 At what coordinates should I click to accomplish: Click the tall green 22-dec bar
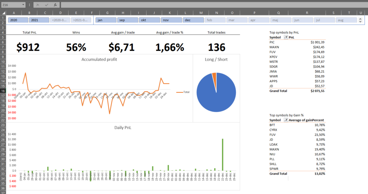tap(222, 155)
